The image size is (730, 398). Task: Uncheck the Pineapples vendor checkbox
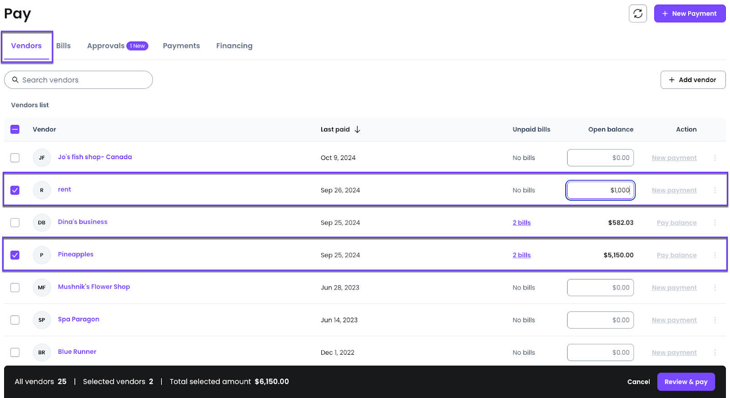pyautogui.click(x=15, y=255)
